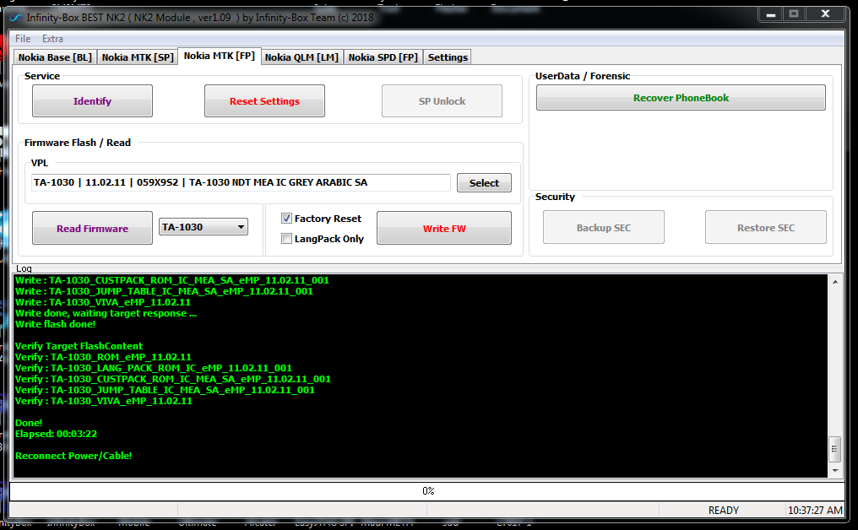The height and width of the screenshot is (530, 858).
Task: Click the 0% progress bar
Action: click(428, 491)
